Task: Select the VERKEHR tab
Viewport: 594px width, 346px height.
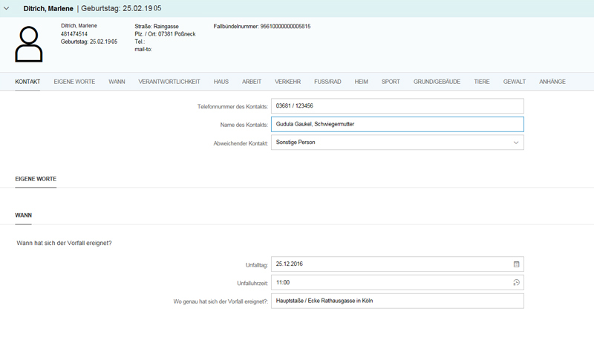Action: (287, 82)
